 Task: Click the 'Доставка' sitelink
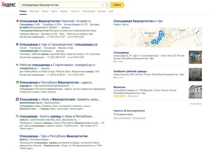(x=94, y=24)
